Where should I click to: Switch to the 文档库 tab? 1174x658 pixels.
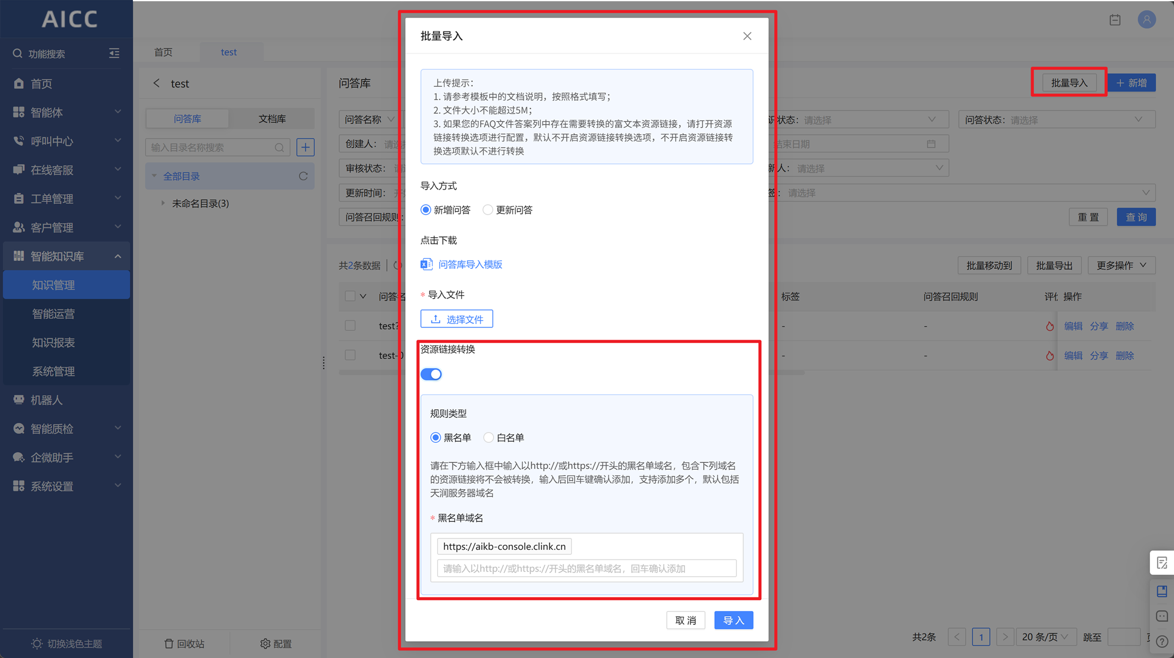point(272,119)
